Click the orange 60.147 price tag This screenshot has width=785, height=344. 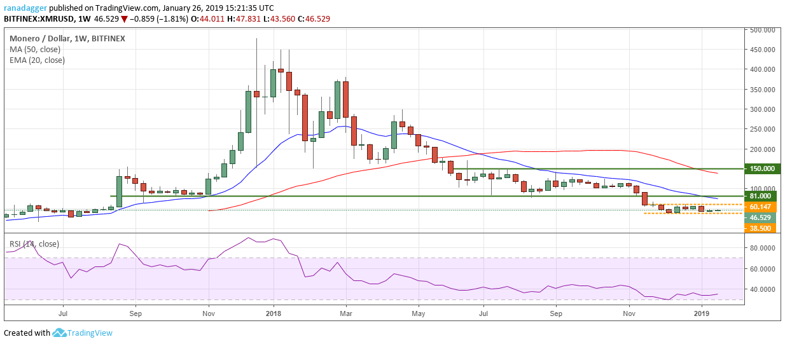[x=763, y=207]
